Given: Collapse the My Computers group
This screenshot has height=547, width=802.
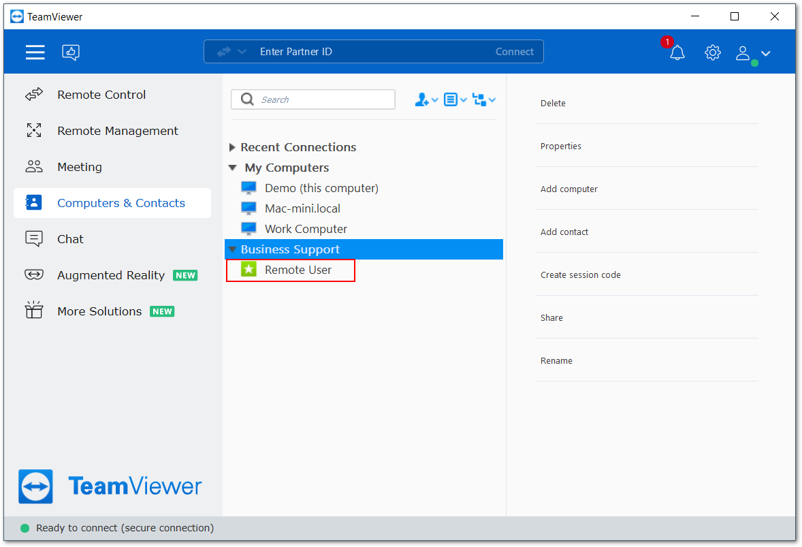Looking at the screenshot, I should 233,168.
